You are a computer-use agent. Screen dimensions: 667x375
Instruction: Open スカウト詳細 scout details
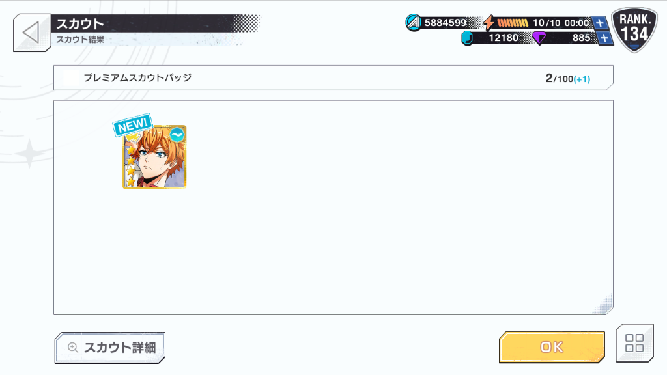109,348
